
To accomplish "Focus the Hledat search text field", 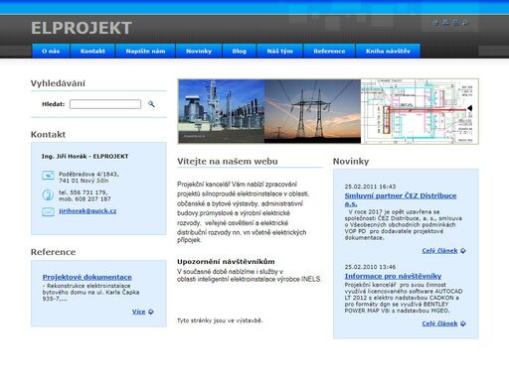I will (105, 104).
